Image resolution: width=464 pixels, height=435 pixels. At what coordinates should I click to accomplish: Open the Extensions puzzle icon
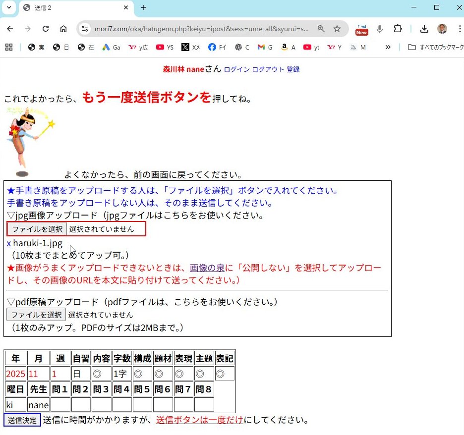(398, 29)
